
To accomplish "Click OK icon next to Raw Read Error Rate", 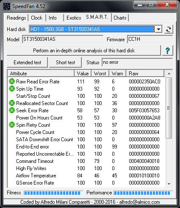I will (x=12, y=81).
